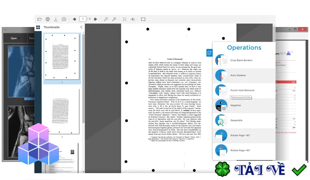The height and width of the screenshot is (180, 310).
Task: Click the Auto Deskew icon
Action: (221, 75)
